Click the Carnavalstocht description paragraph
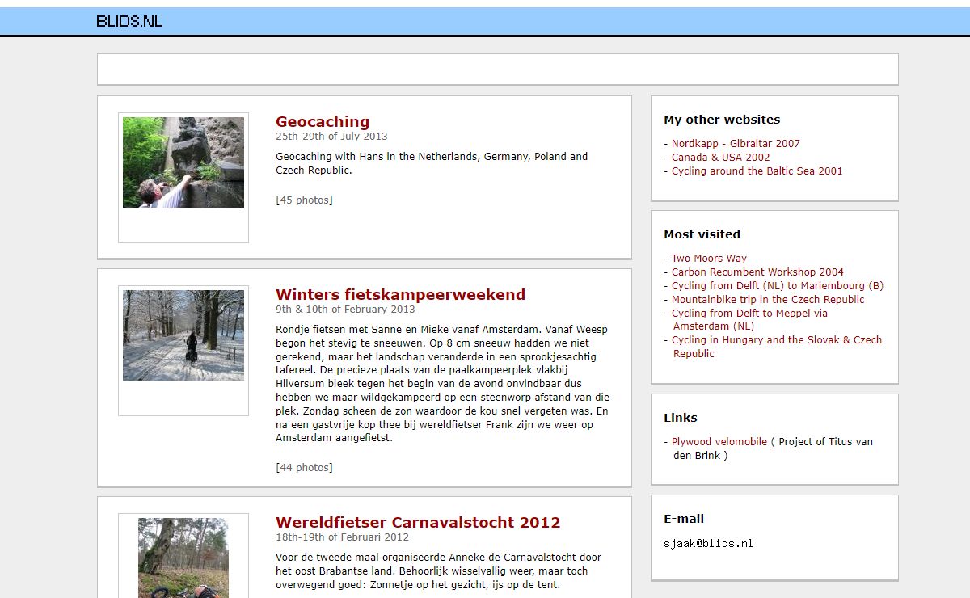The height and width of the screenshot is (598, 970). click(x=438, y=571)
